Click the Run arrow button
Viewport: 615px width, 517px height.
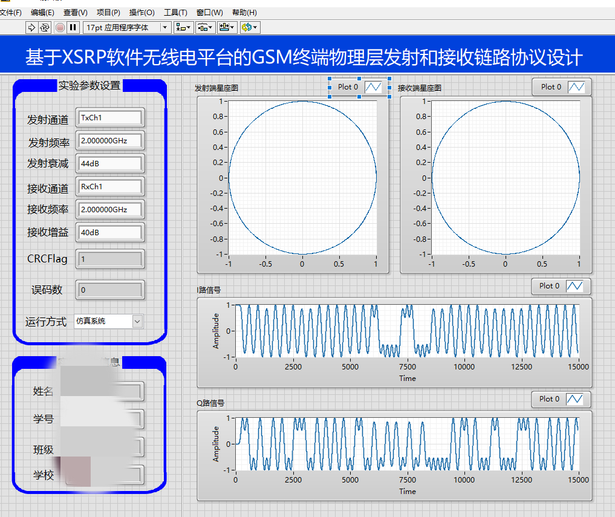click(x=31, y=27)
